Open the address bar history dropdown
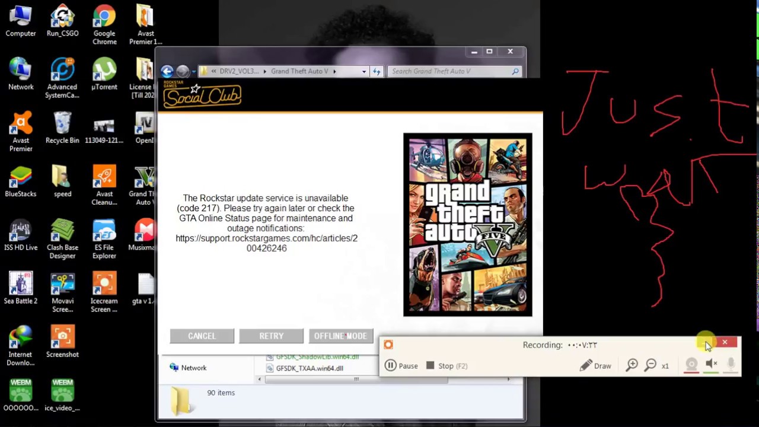The image size is (759, 427). coord(364,71)
